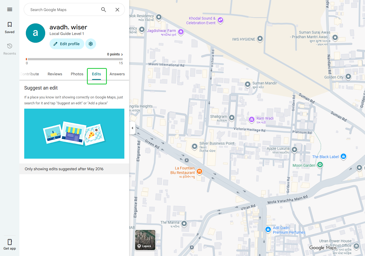Select the Moon Garden park marker
Viewport: 365px width, 256px height.
(x=320, y=165)
